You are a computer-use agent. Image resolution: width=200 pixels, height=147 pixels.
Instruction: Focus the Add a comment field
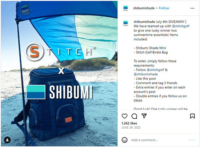pos(158,140)
